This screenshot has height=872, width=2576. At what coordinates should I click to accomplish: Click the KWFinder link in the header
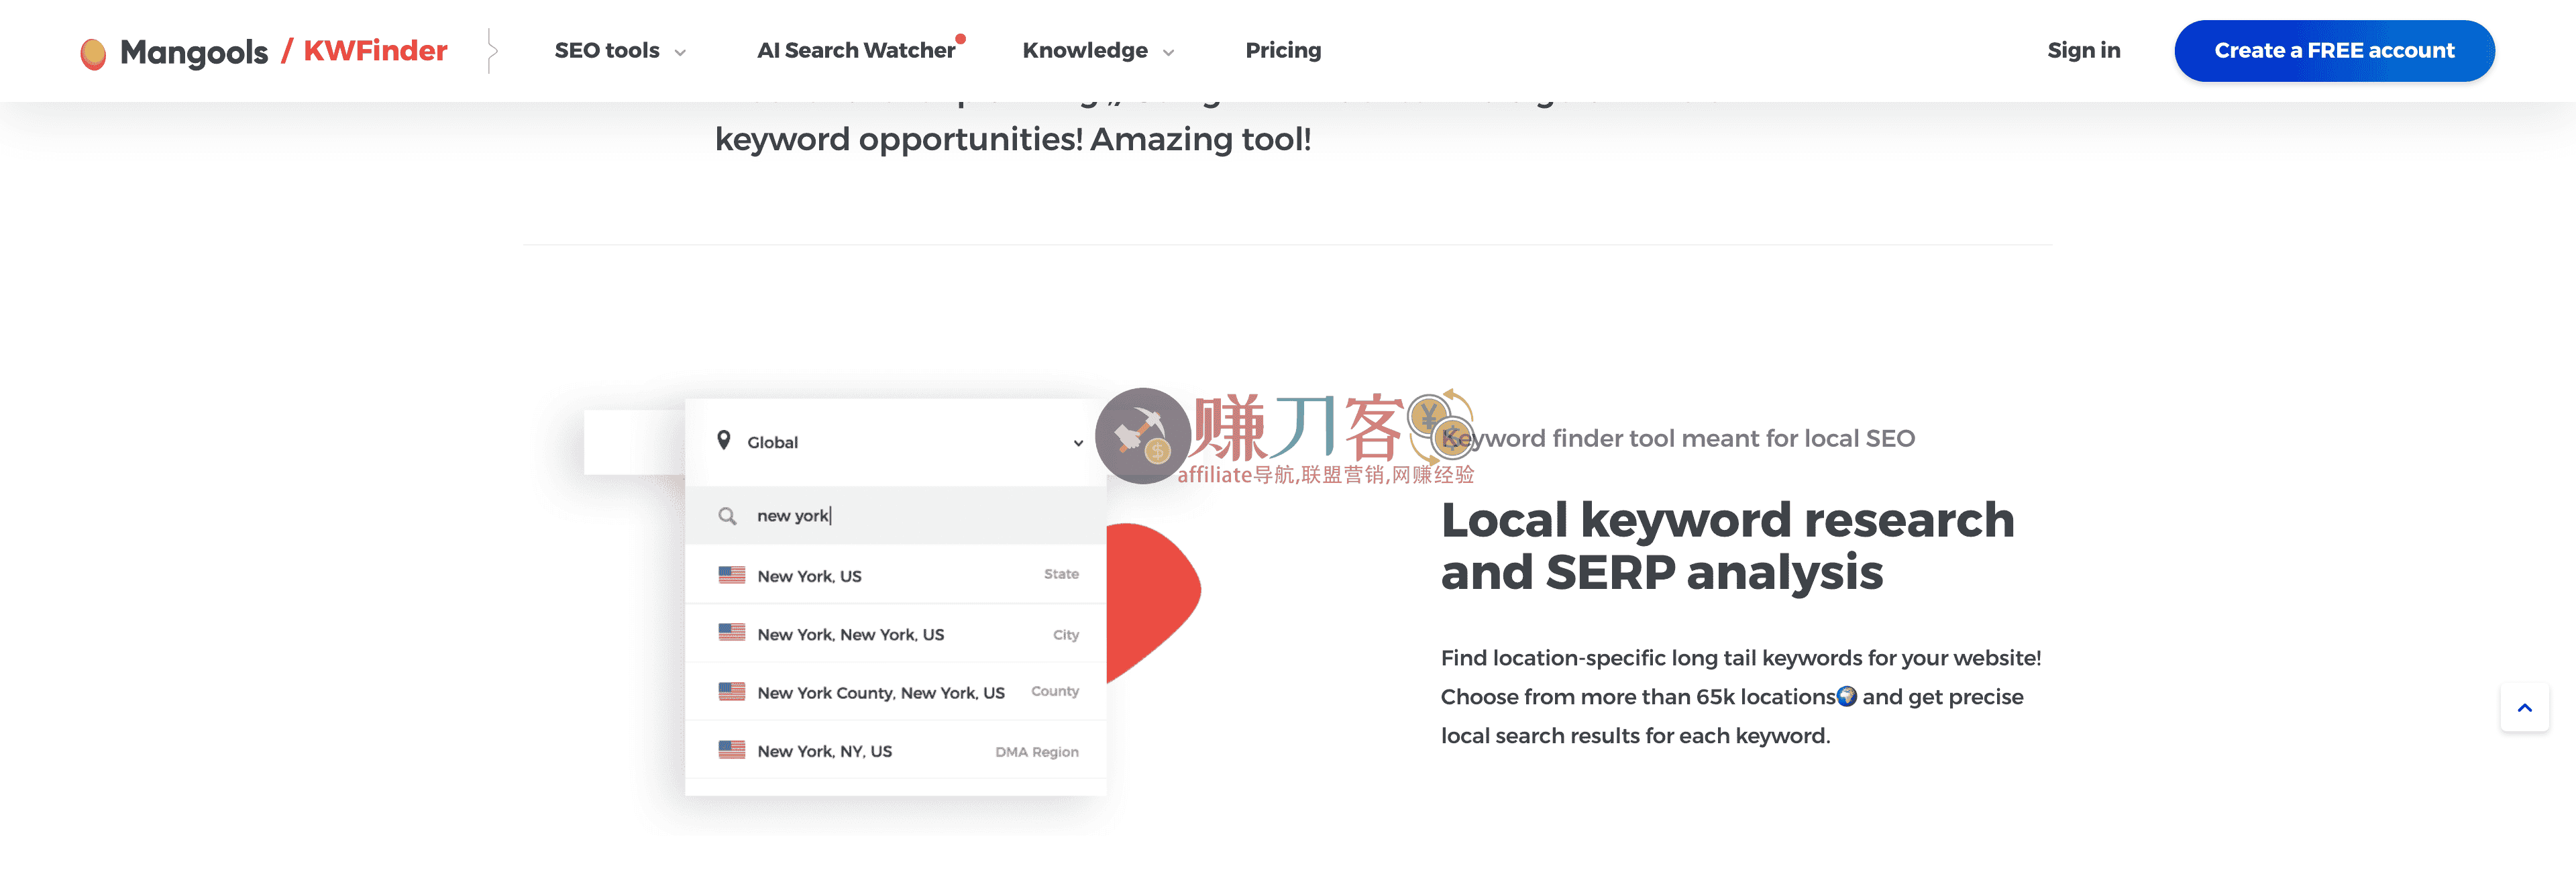[x=375, y=50]
